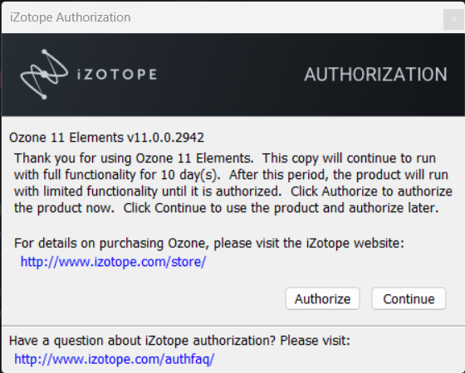
Task: Click the horizontal separator above the FAQ section
Action: [232, 326]
